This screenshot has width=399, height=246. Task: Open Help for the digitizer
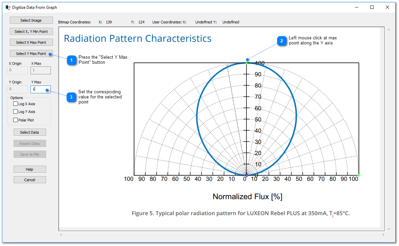click(x=29, y=169)
